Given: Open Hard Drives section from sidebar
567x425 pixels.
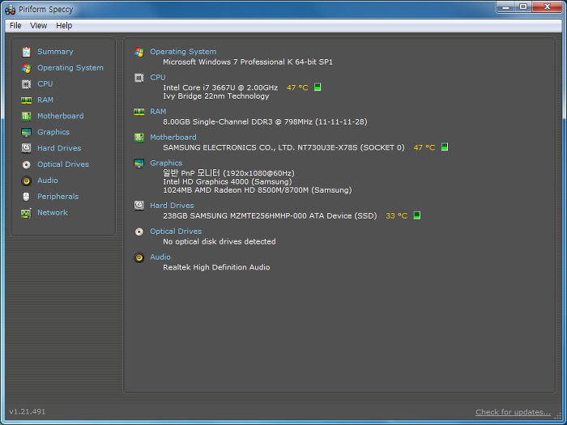Looking at the screenshot, I should click(x=59, y=148).
